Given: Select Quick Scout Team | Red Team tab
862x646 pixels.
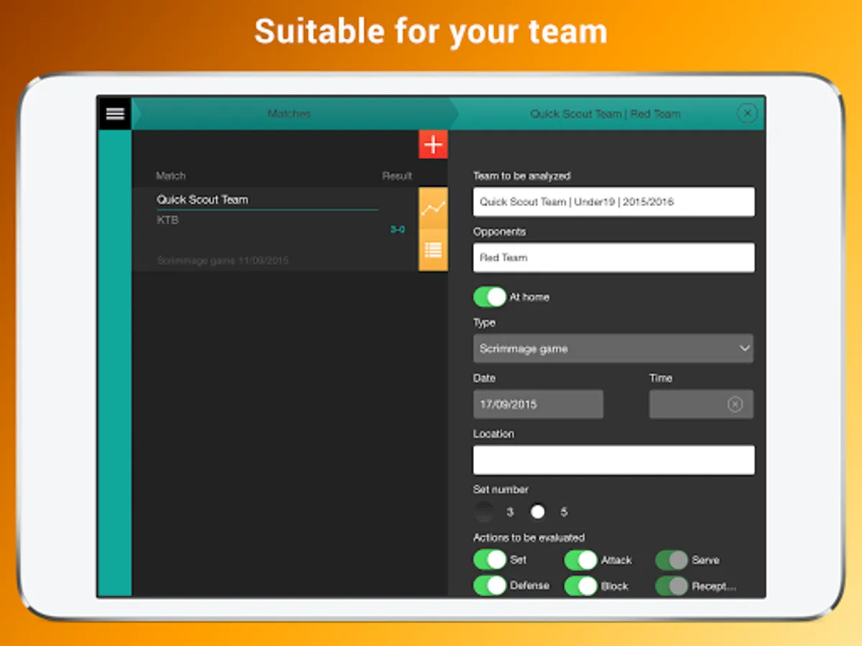Looking at the screenshot, I should tap(605, 113).
